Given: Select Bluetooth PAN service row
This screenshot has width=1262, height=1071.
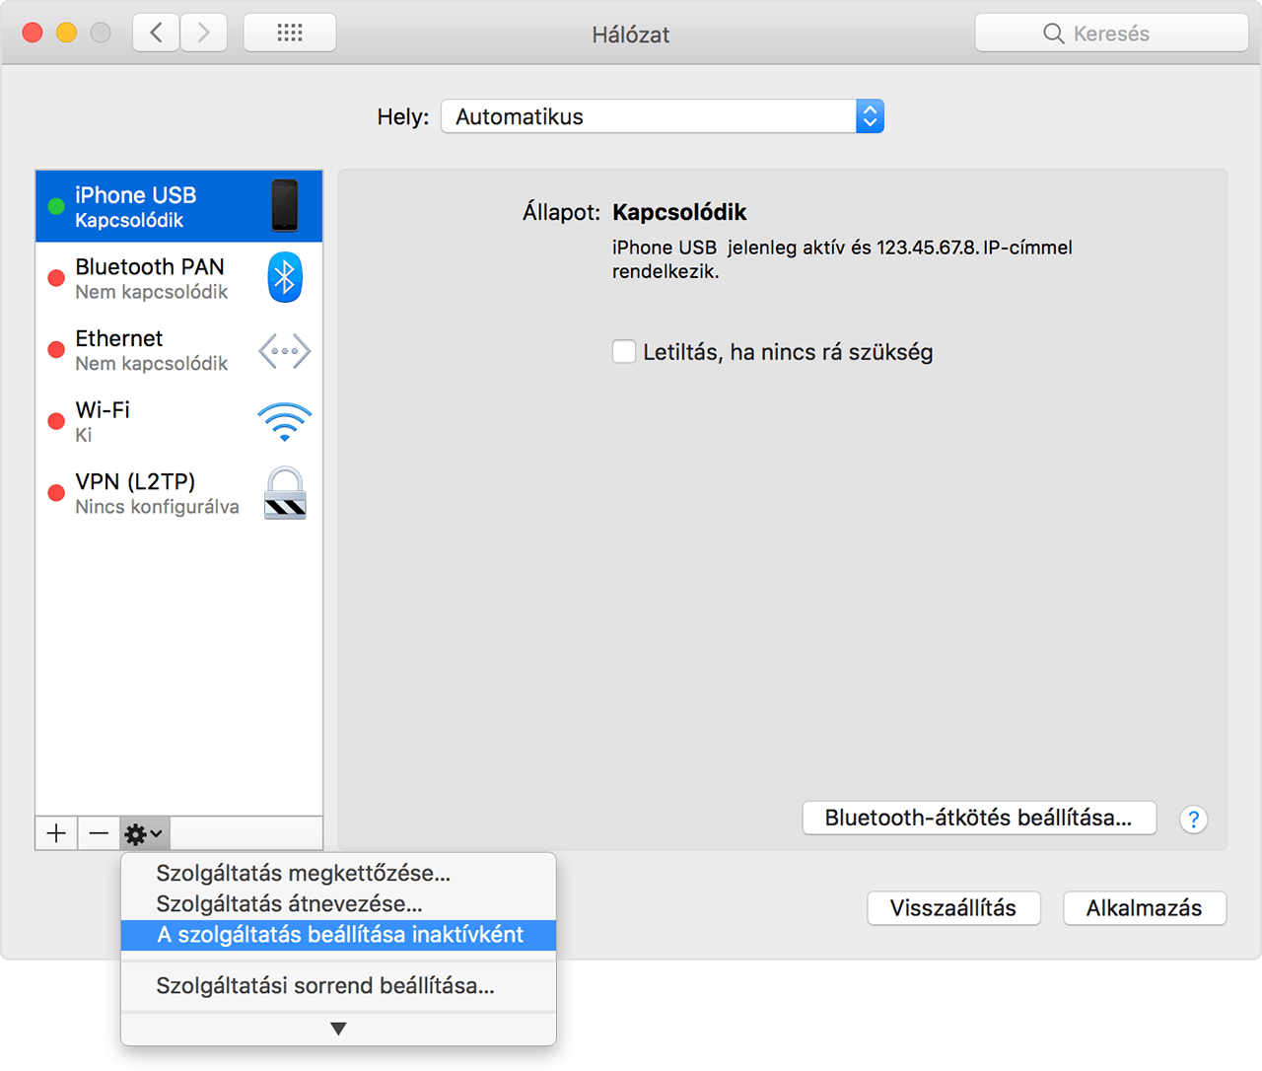Looking at the screenshot, I should pyautogui.click(x=178, y=278).
